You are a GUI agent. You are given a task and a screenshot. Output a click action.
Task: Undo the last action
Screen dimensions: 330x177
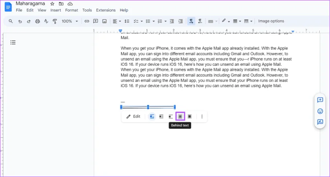click(20, 21)
